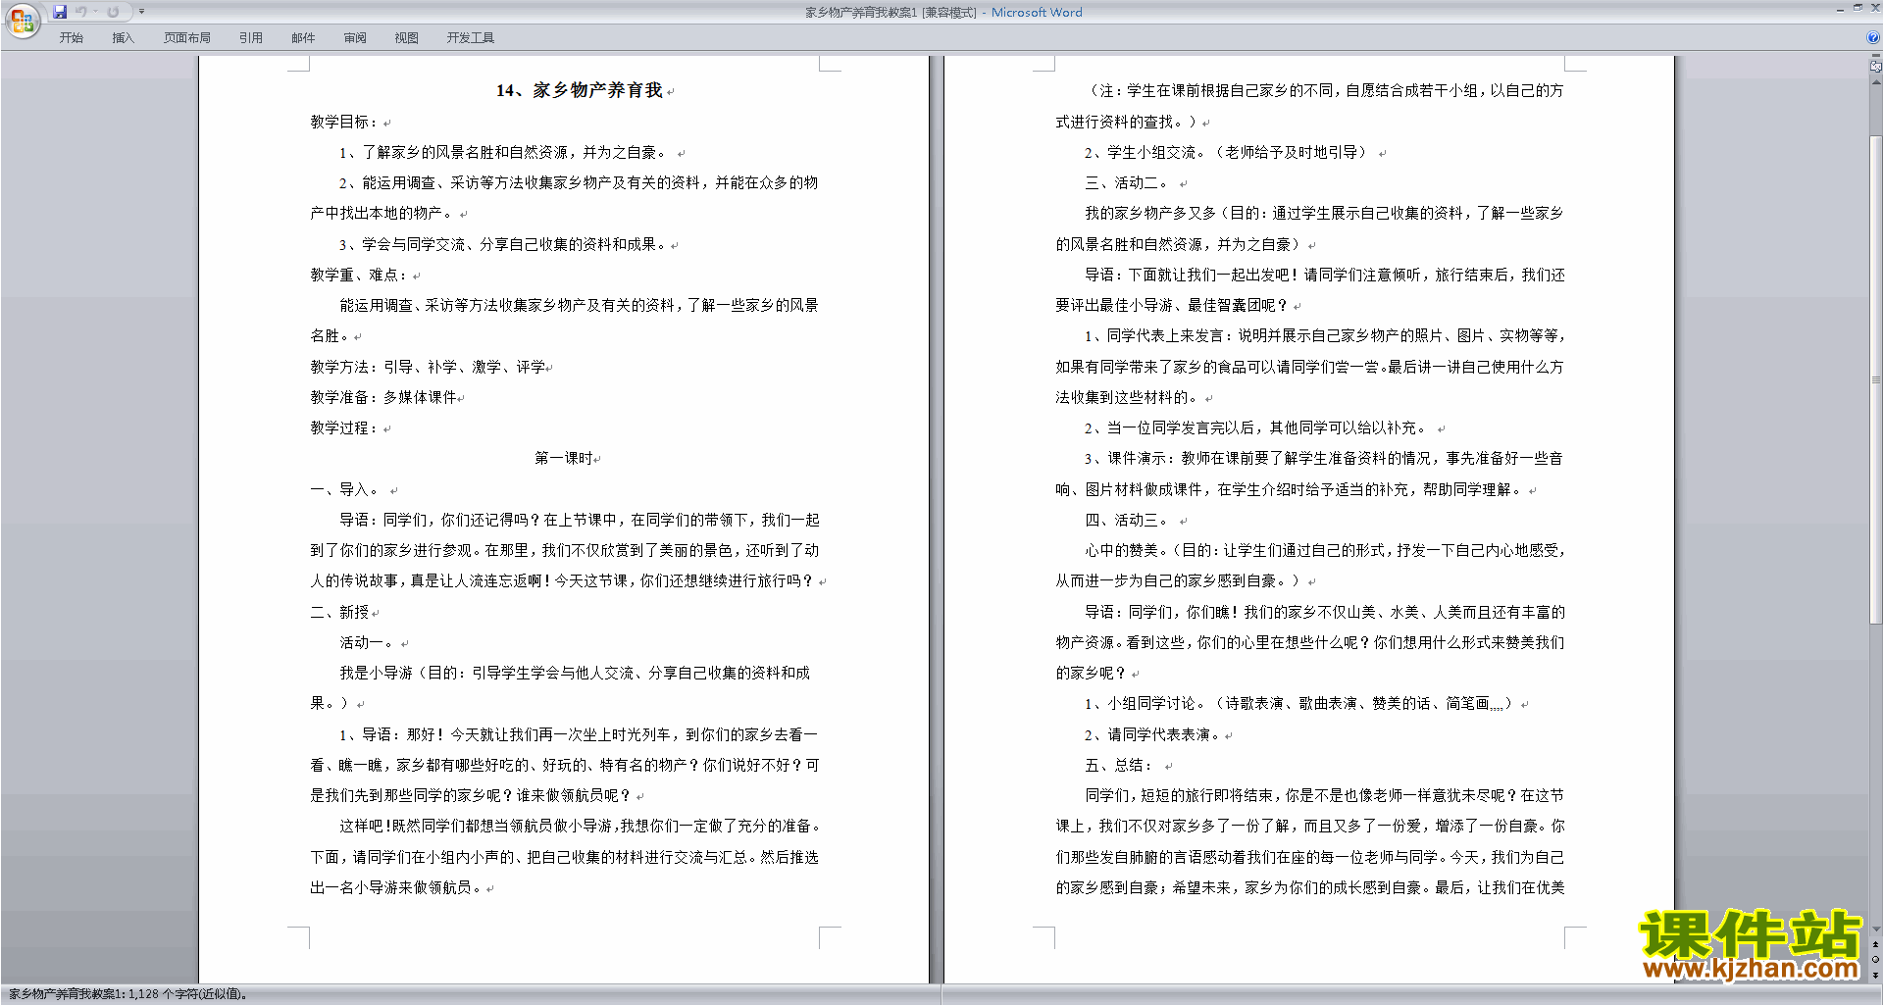Open the round Office button menu

(22, 21)
